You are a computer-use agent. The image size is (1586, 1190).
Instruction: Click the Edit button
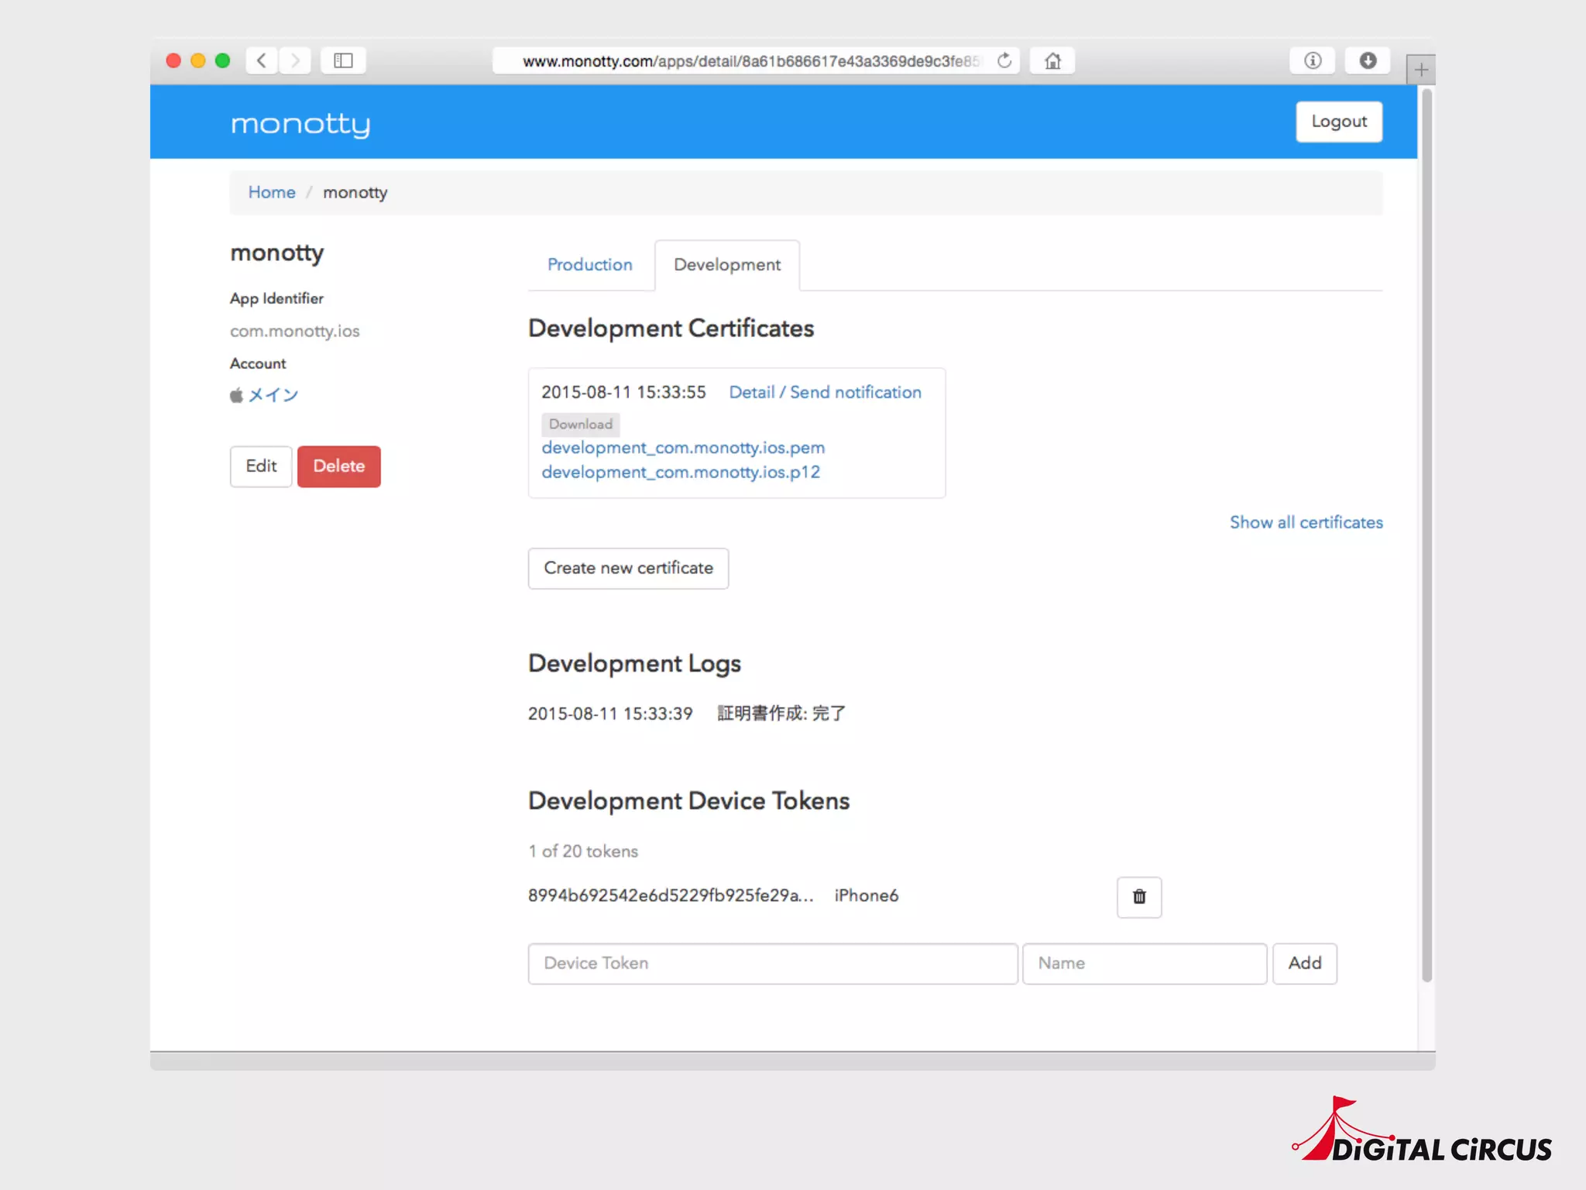pyautogui.click(x=261, y=466)
